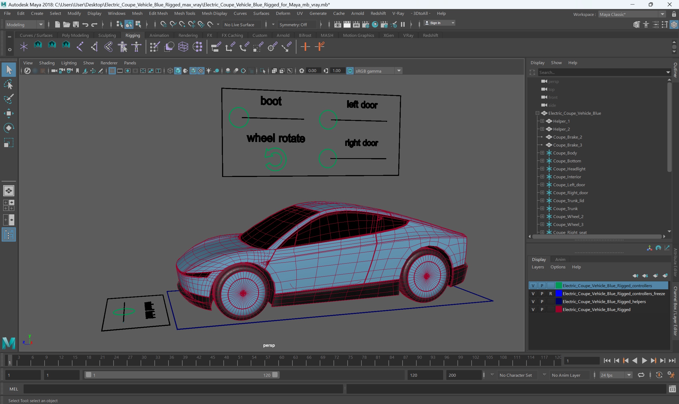Click the Redo arrow icon
The image size is (679, 404).
(94, 24)
